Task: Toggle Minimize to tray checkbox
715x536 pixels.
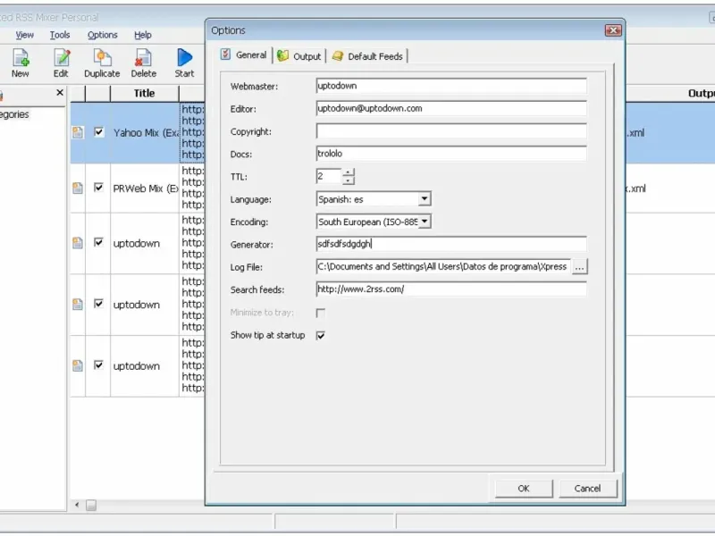Action: (321, 313)
